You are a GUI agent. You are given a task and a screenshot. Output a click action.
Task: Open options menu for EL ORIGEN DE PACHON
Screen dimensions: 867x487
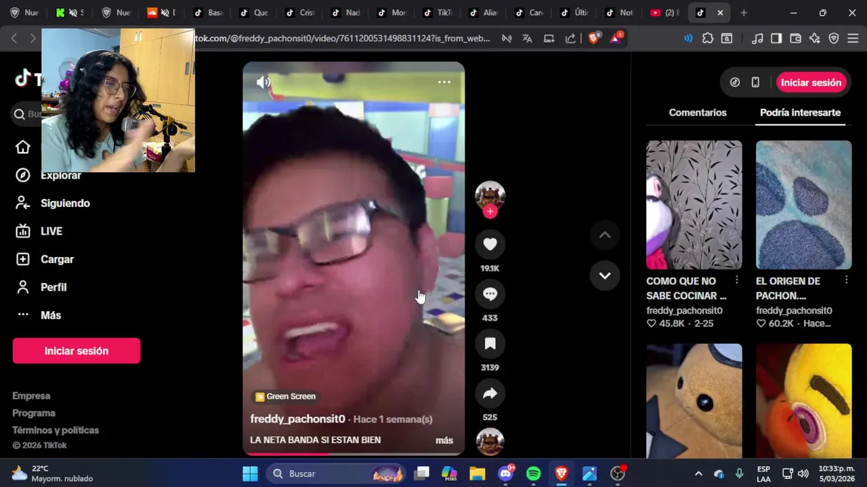(x=847, y=280)
